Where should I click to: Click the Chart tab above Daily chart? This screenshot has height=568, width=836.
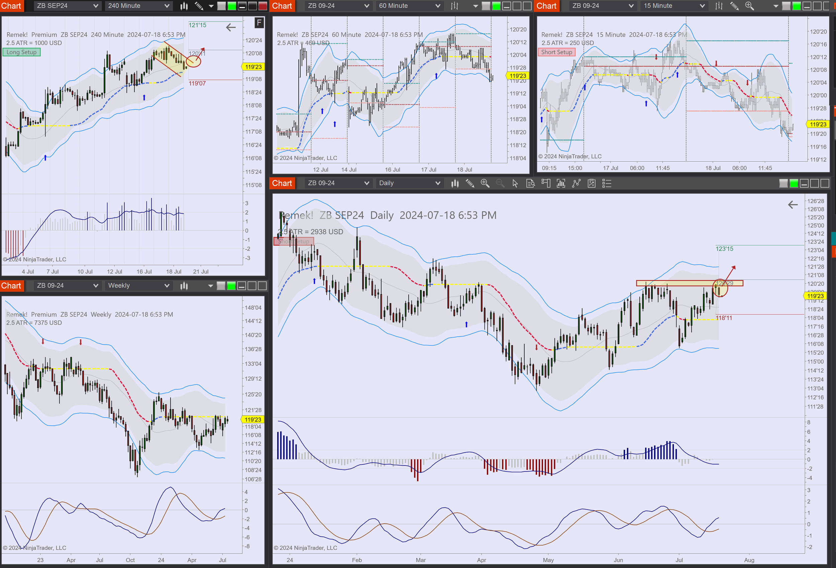282,183
